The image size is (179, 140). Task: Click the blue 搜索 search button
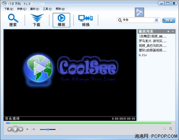169,20
